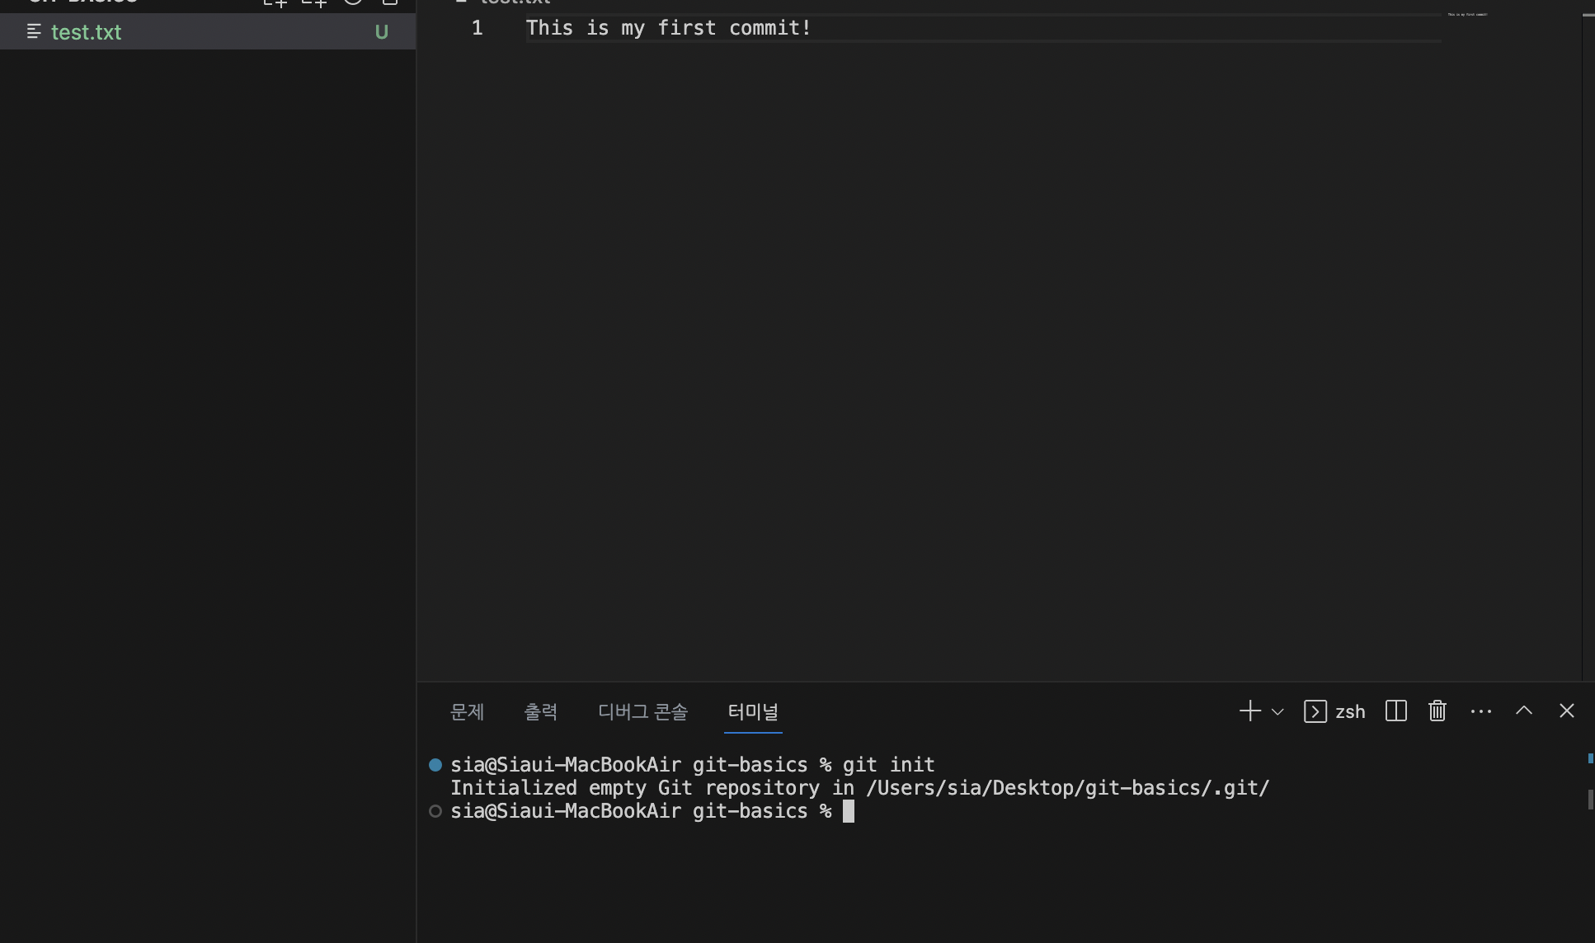Click the U untracked badge on test.txt
The width and height of the screenshot is (1595, 943).
[381, 32]
